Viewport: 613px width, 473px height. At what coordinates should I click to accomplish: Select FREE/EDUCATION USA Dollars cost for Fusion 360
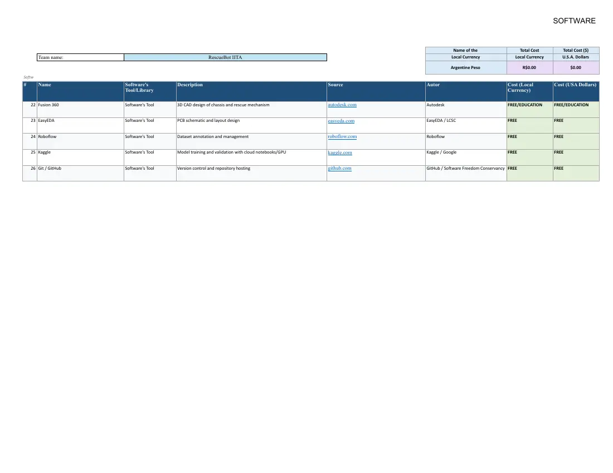pos(576,110)
